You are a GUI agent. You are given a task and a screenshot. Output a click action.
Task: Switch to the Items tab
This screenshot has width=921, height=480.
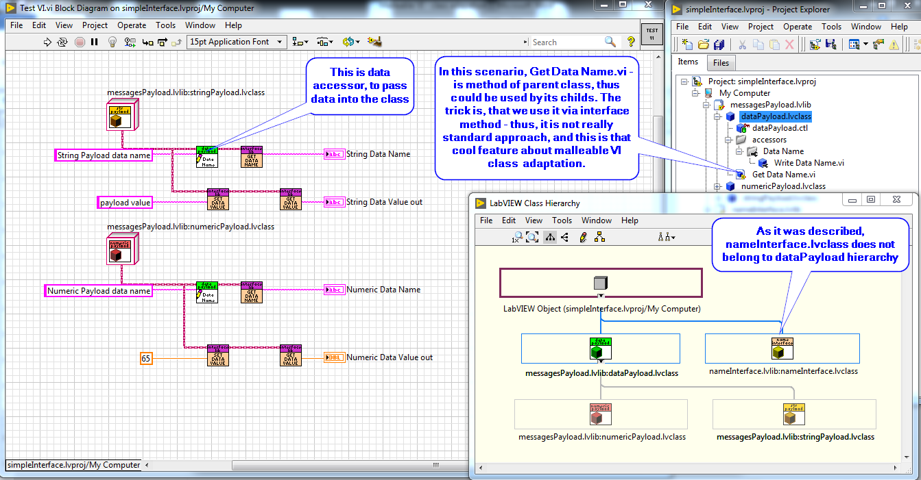coord(688,62)
